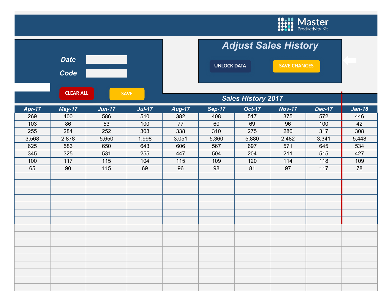
Task: Click the cell containing 1,998
Action: coord(145,139)
